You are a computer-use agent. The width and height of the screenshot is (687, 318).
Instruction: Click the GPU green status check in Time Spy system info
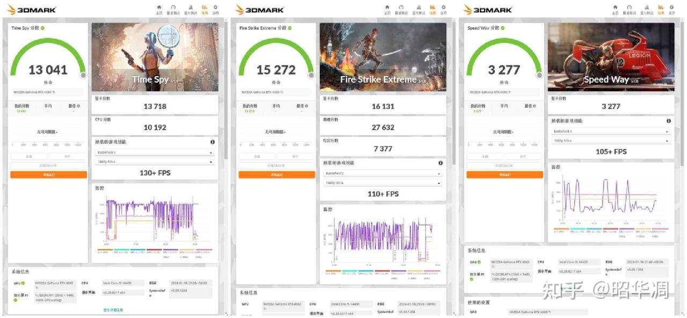point(23,283)
